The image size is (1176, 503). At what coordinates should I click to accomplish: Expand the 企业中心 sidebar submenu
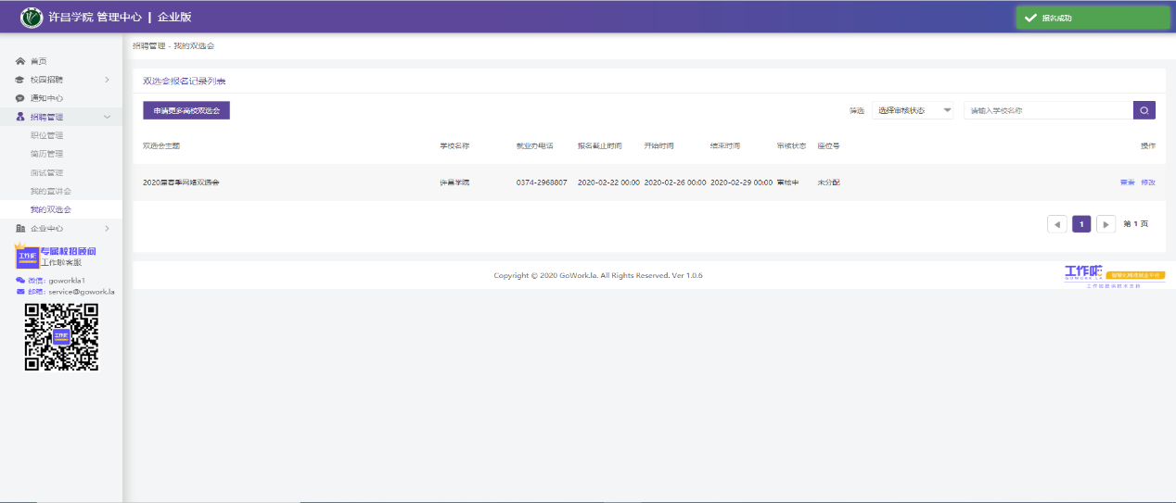(107, 228)
